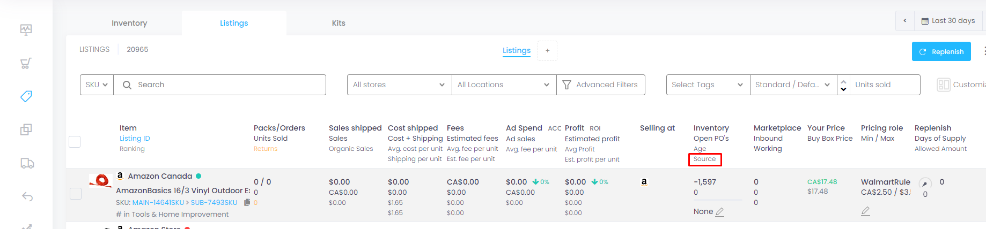Click the Amazon Canada store name

click(160, 176)
